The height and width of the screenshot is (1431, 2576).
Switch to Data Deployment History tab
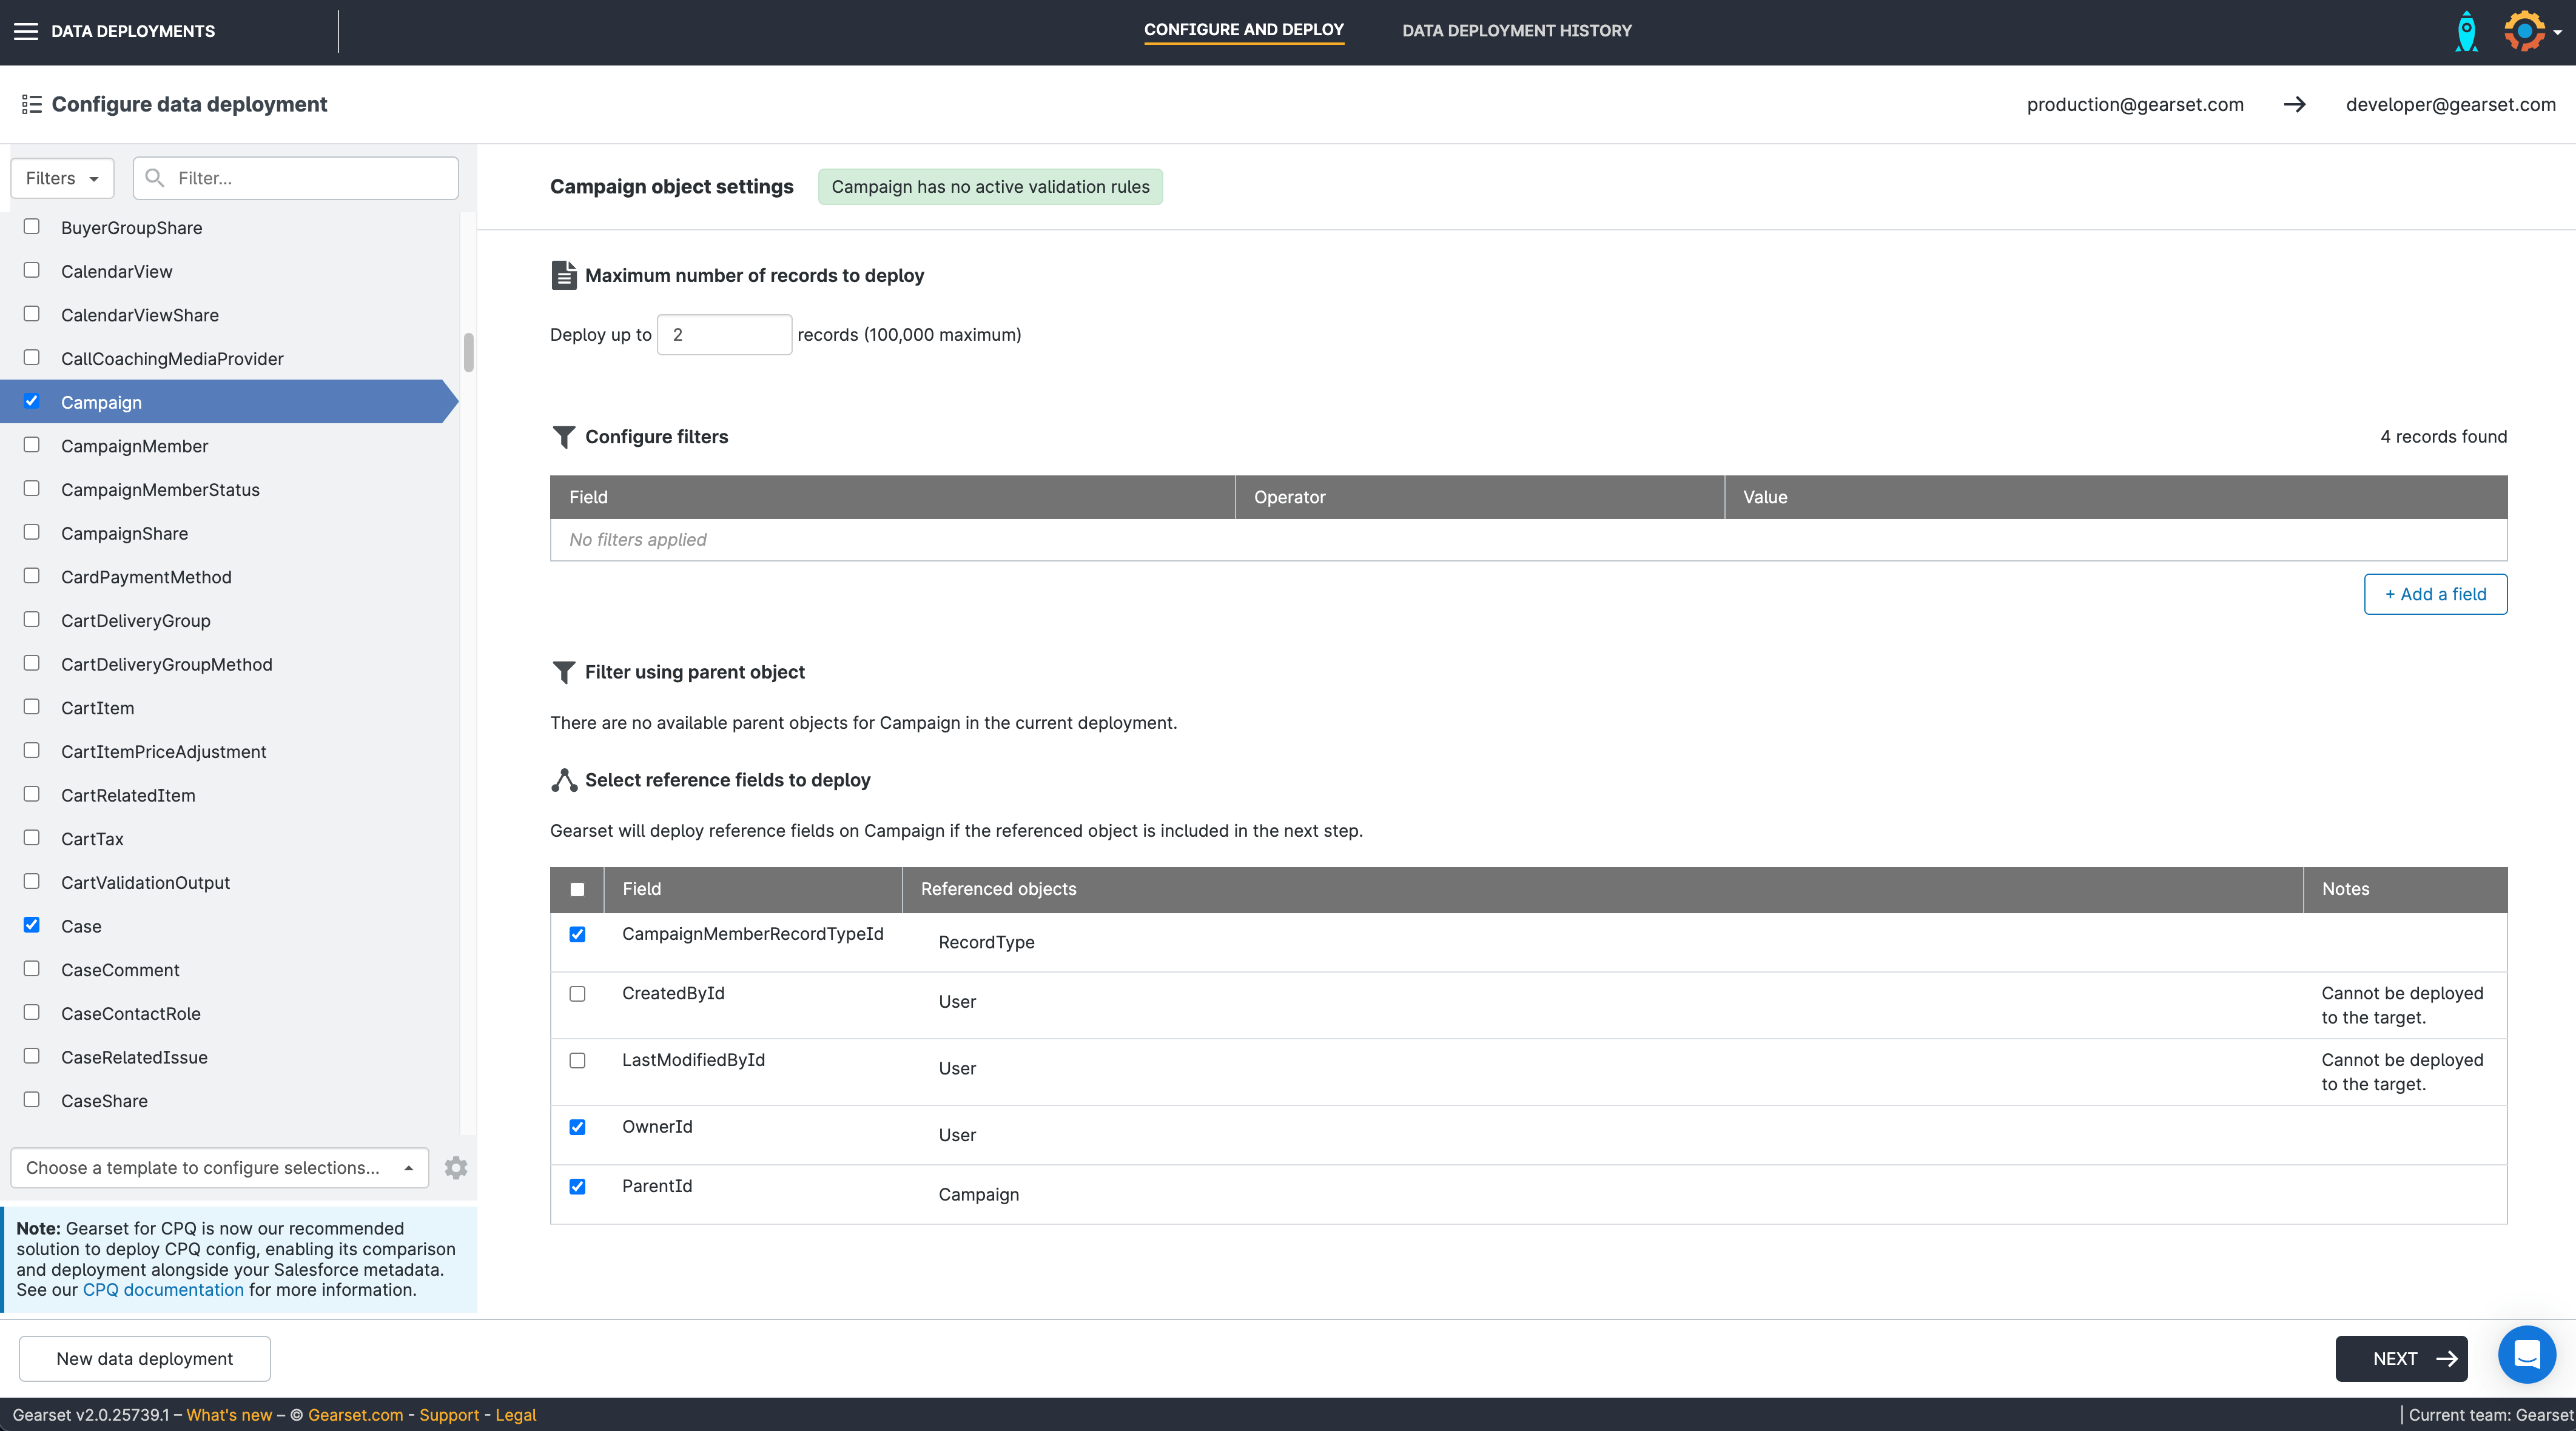coord(1516,31)
